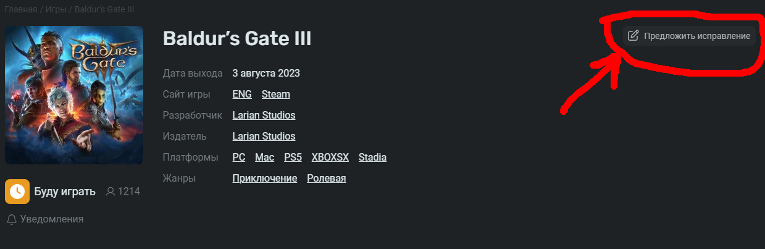Open the publisher Larian Studios link
Viewport: 765px width, 249px height.
264,137
